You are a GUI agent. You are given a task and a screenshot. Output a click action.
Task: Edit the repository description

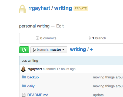click(x=60, y=26)
